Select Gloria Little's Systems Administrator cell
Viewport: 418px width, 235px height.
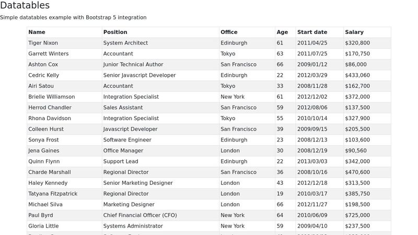(160, 226)
